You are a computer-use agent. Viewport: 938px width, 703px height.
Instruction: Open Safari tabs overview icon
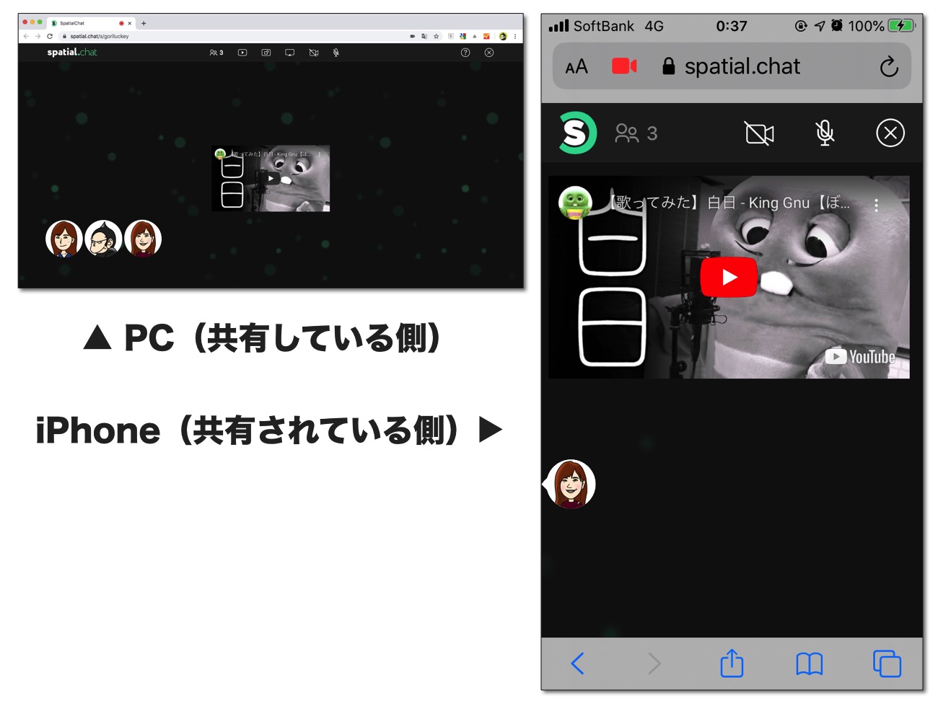(887, 663)
